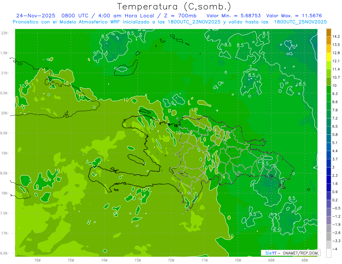Click the title "Temperatura (C,somb.)"
Viewport: 342px width, 264px height.
174,7
